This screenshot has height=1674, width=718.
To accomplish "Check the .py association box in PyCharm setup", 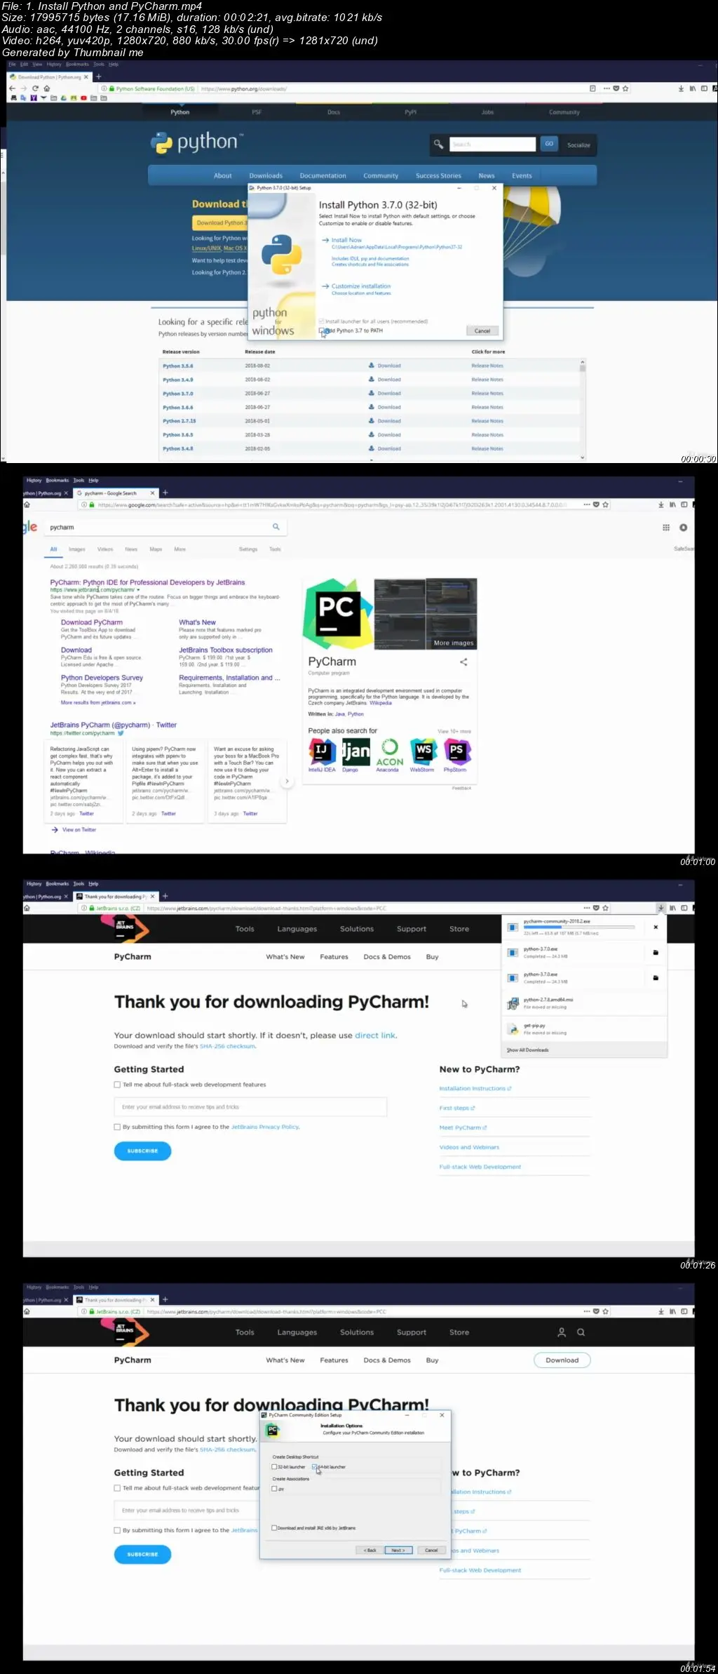I will (x=274, y=1488).
